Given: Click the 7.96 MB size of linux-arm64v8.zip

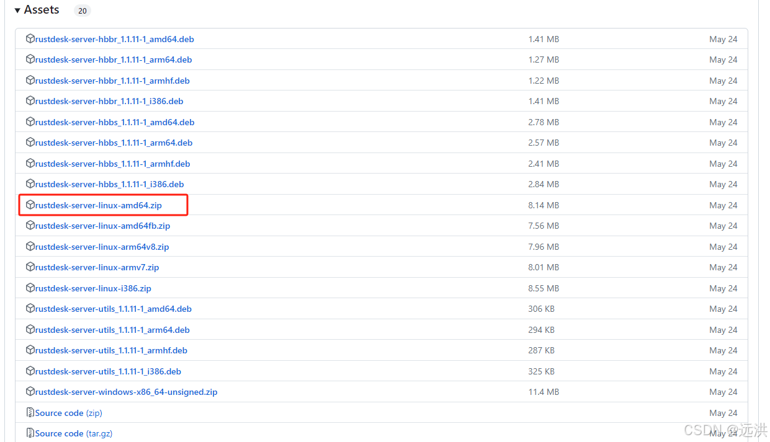Looking at the screenshot, I should pyautogui.click(x=544, y=247).
